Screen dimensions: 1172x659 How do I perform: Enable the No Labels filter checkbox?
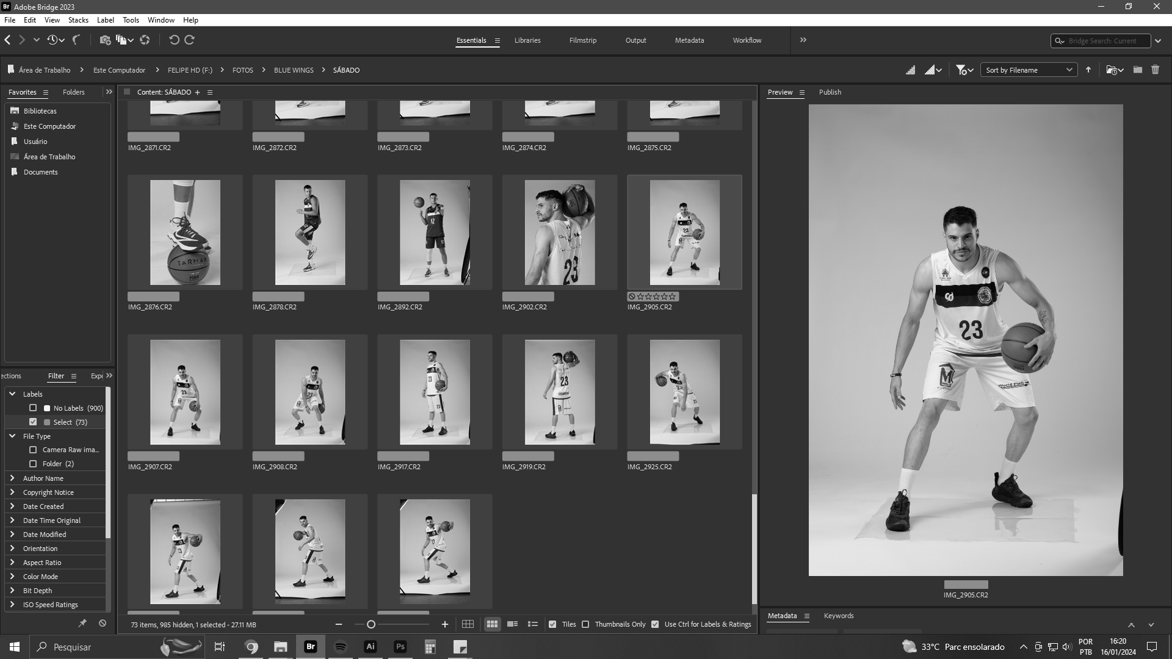coord(33,408)
